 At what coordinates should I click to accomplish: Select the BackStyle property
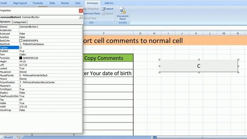[41, 44]
